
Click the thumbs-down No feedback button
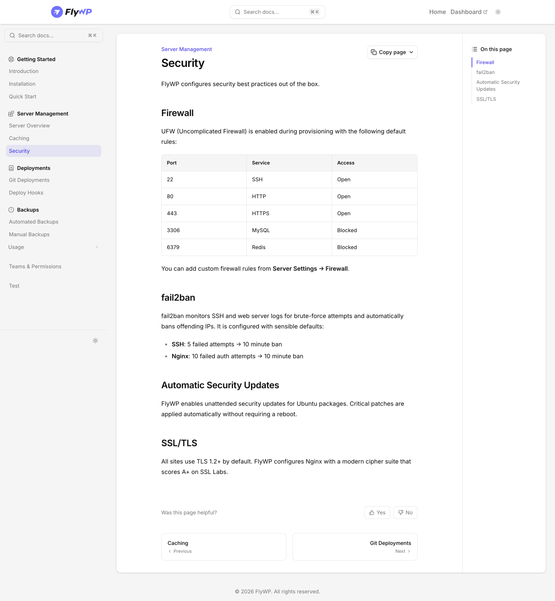405,513
